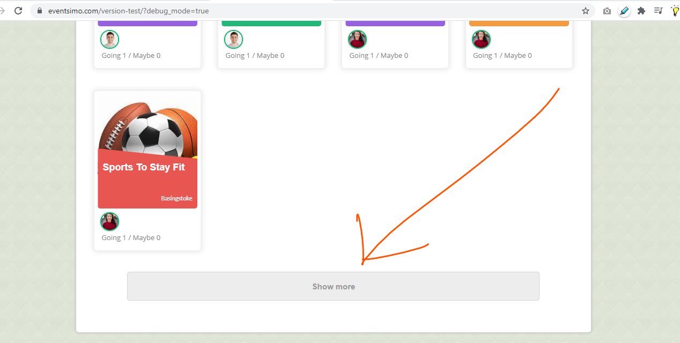Screen dimensions: 680x343
Task: Open the Sports To Stay Fit attendee avatar
Action: click(109, 221)
